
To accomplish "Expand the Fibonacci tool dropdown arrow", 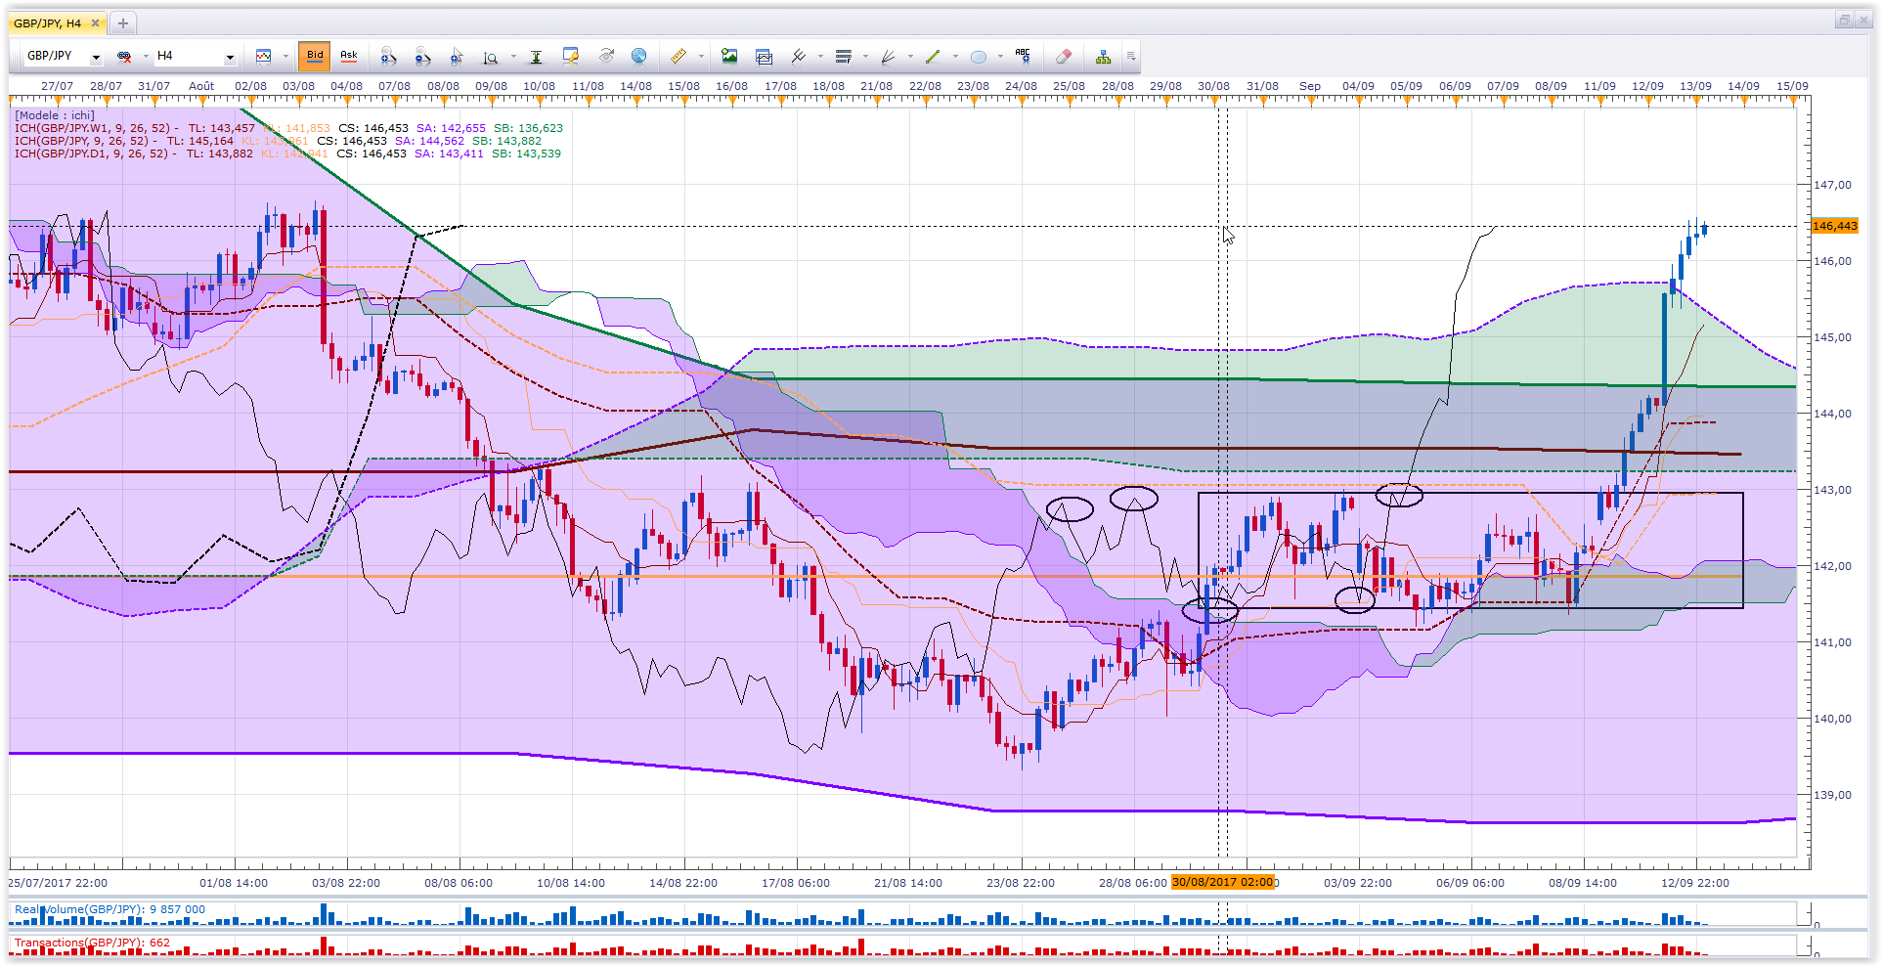I will tap(865, 57).
